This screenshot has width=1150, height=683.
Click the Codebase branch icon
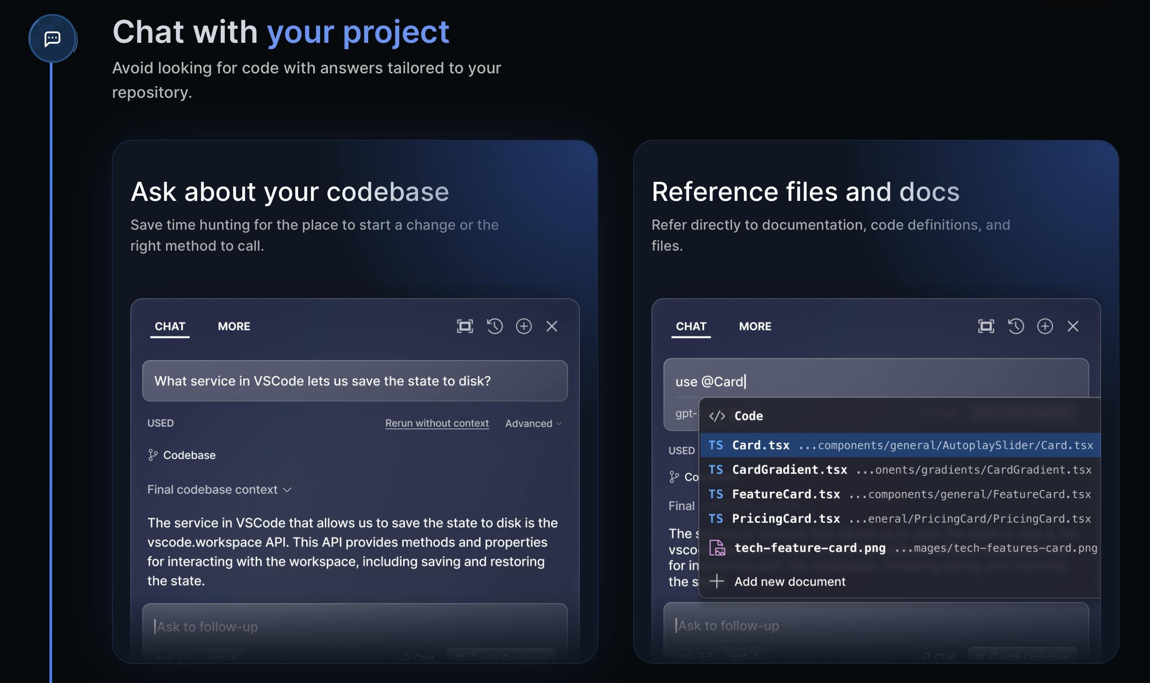[153, 455]
